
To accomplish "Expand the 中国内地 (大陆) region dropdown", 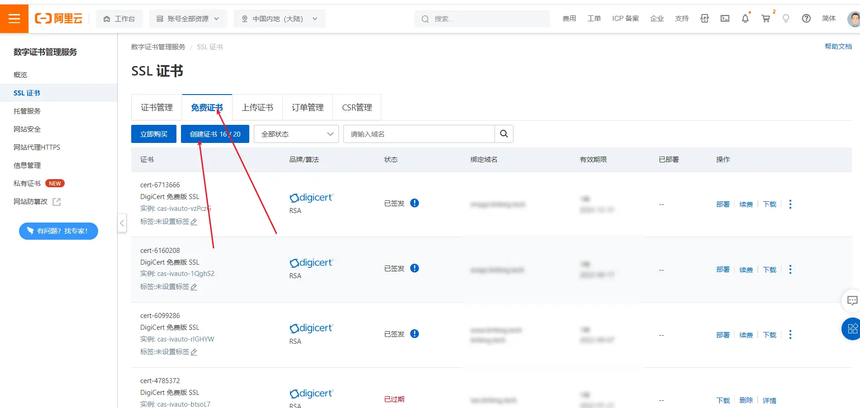I will pos(280,19).
